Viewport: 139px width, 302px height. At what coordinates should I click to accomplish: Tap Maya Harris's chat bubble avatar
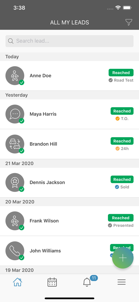tap(15, 114)
